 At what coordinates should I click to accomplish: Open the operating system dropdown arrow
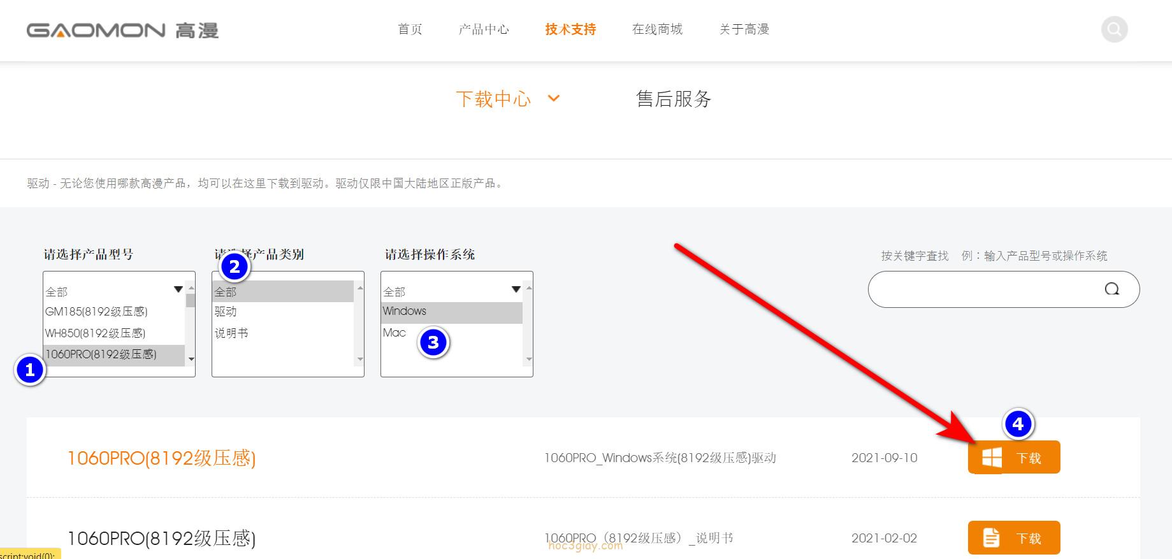[x=516, y=289]
